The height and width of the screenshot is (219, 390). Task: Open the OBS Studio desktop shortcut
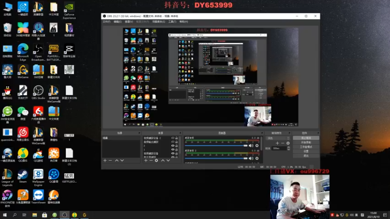39,92
